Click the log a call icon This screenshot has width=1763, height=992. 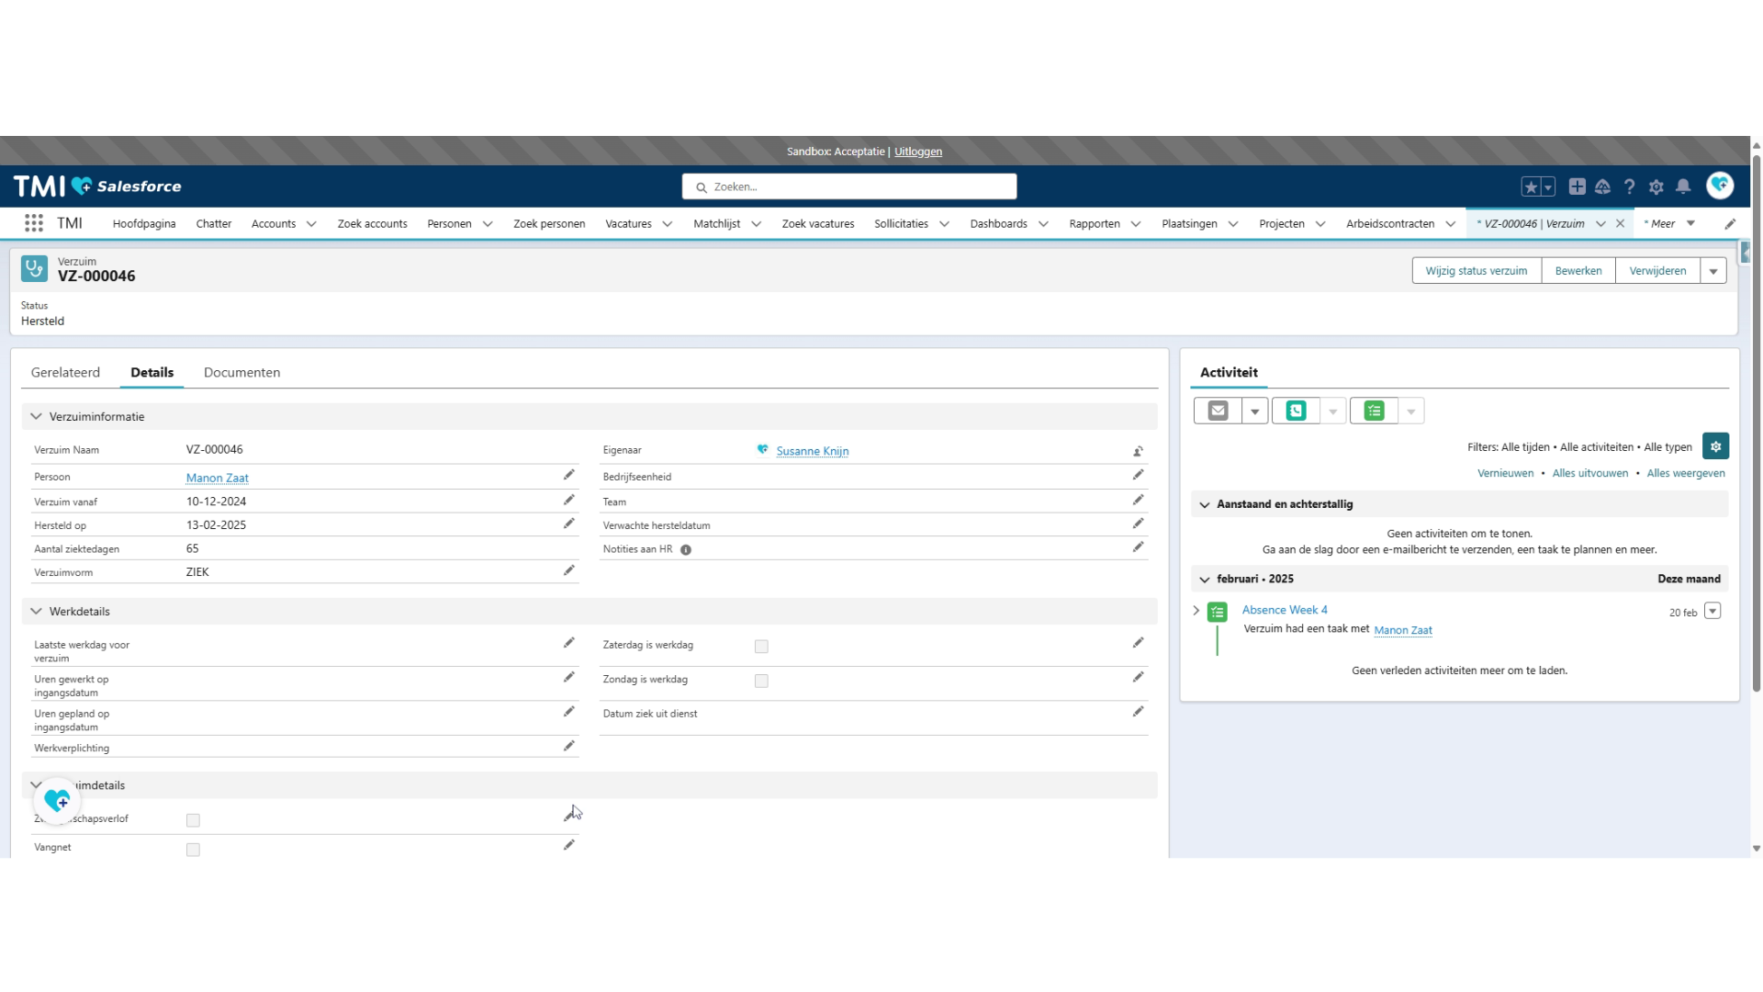[1296, 411]
